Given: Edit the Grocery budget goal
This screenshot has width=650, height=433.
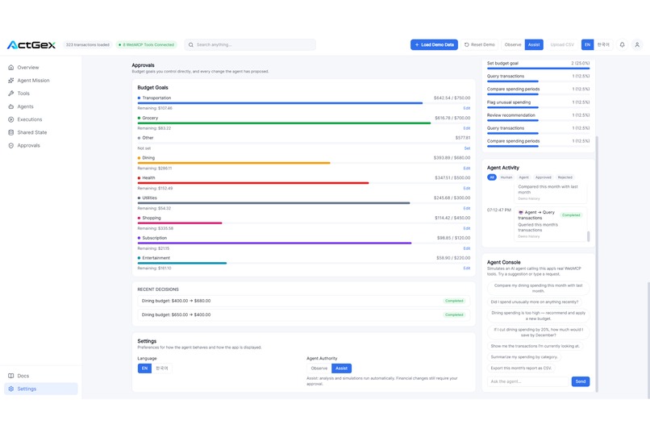Looking at the screenshot, I should click(x=467, y=128).
